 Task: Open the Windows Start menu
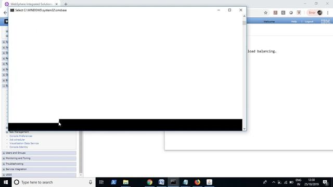[x=6, y=182]
